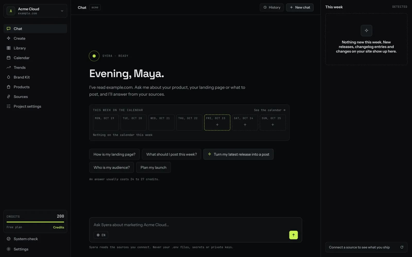The image size is (412, 257).
Task: Start a New chat
Action: coord(300,7)
